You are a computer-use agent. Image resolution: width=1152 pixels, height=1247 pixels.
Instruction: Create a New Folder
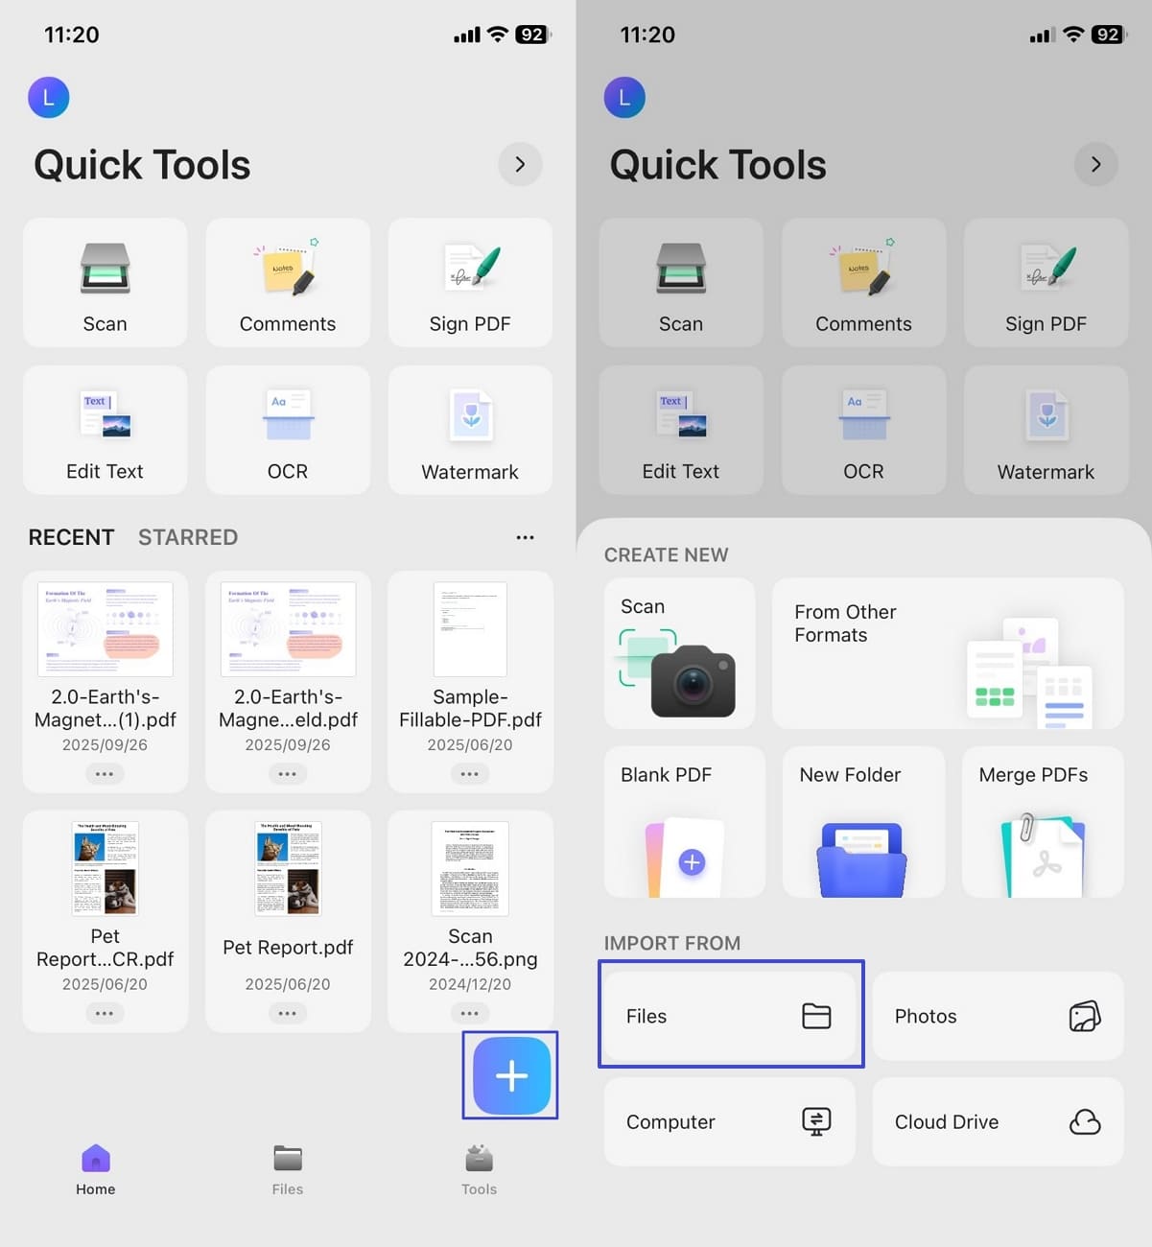(862, 822)
